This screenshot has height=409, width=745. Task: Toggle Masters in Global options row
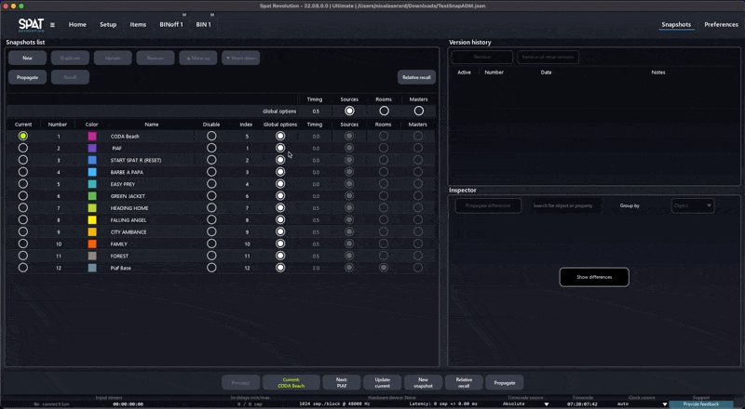(418, 111)
